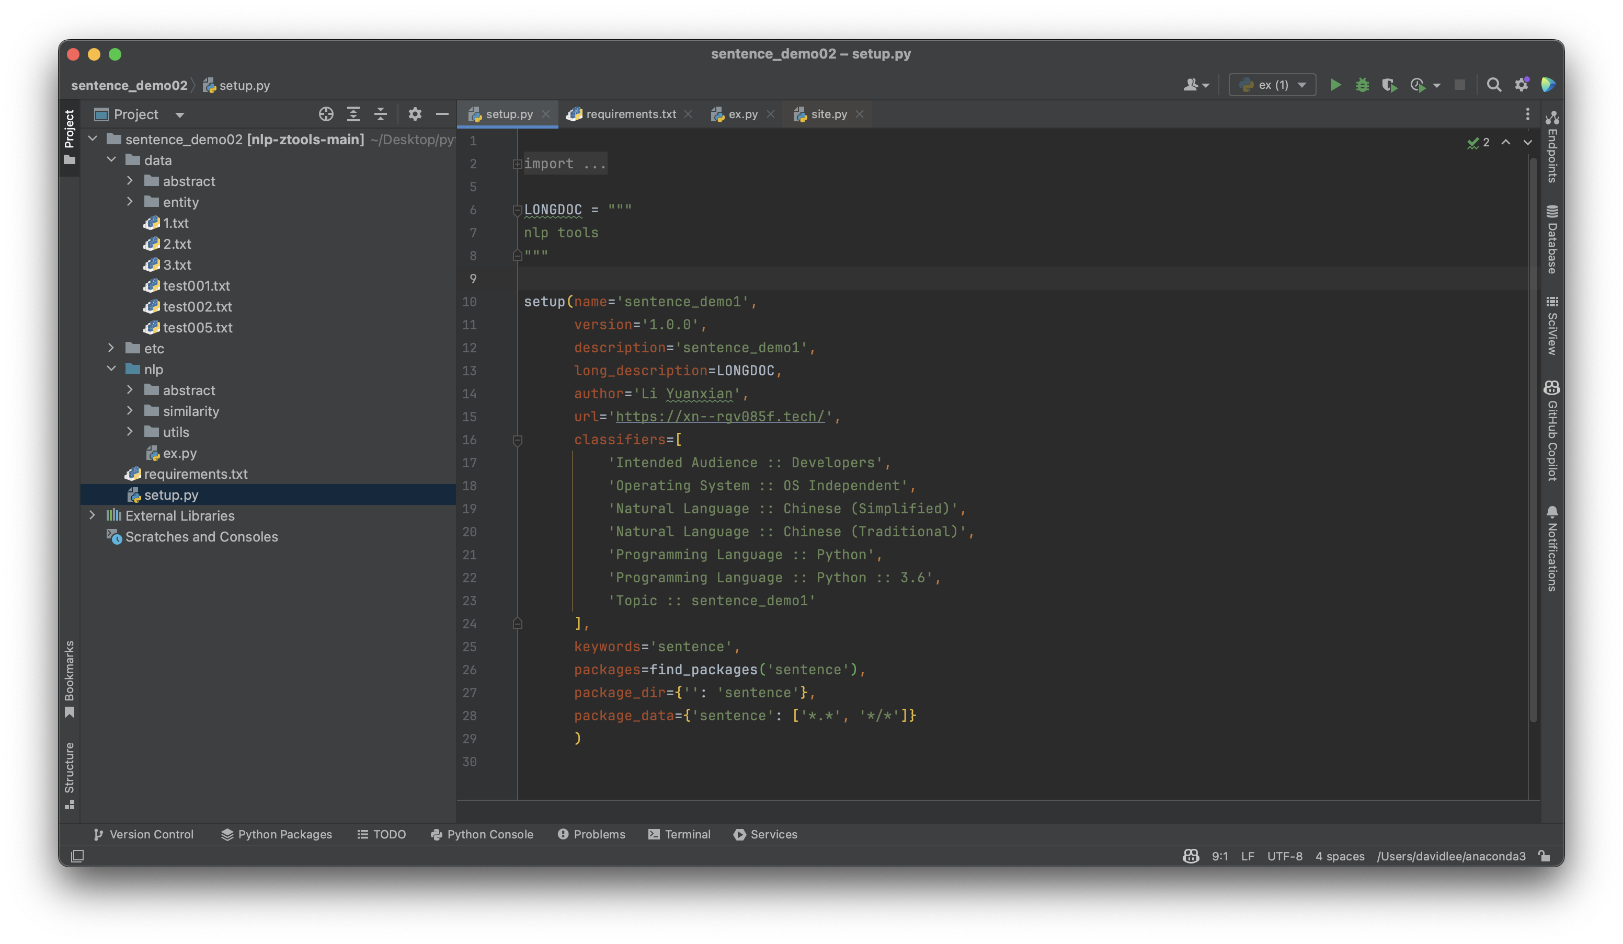This screenshot has width=1623, height=944.
Task: Fold the import block on line 2
Action: tap(517, 164)
